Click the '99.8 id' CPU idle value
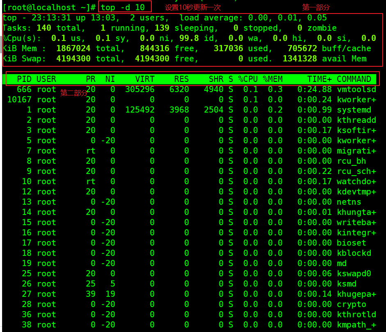386x332 pixels. tap(196, 38)
